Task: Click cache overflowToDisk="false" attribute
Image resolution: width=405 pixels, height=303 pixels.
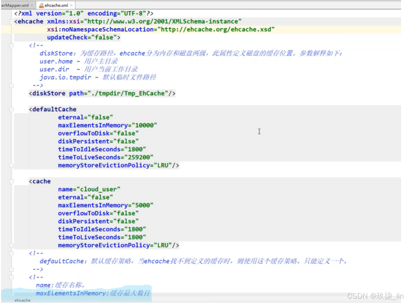Action: 98,213
